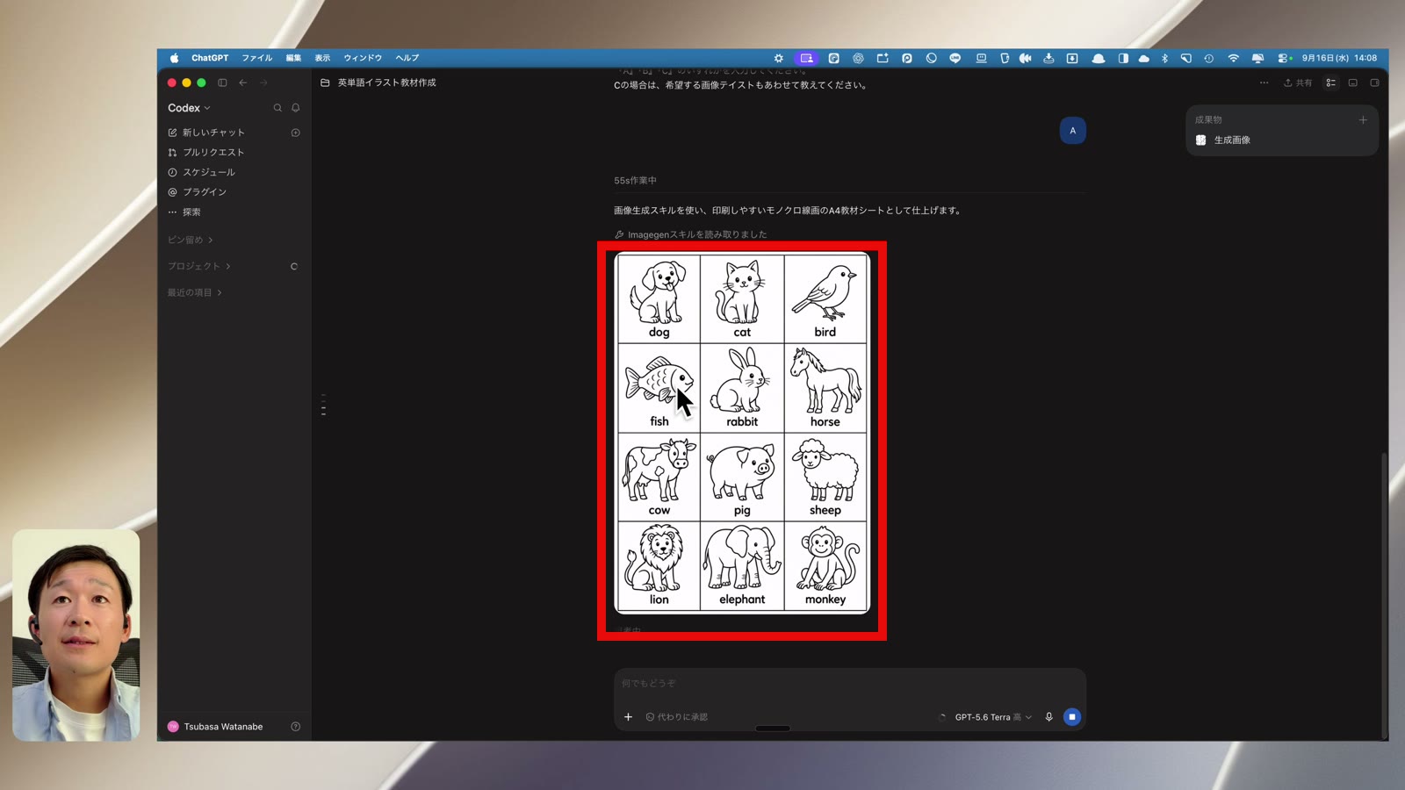Add an item with 成果物 plus button
The width and height of the screenshot is (1405, 790).
(1363, 120)
